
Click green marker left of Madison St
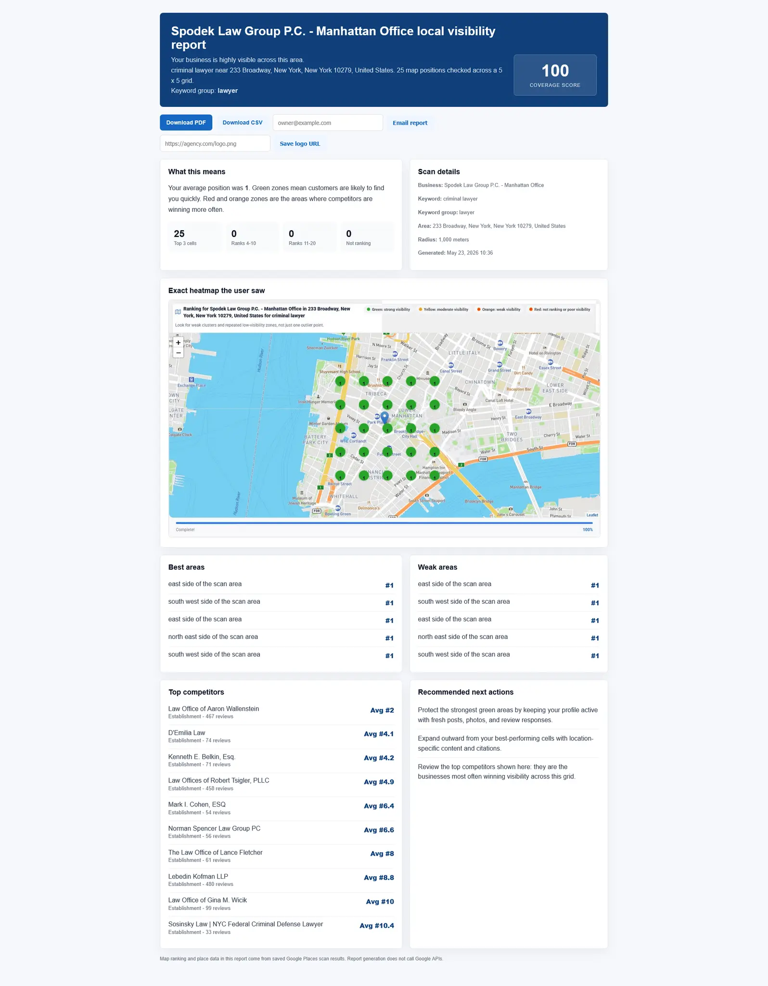[x=435, y=428]
